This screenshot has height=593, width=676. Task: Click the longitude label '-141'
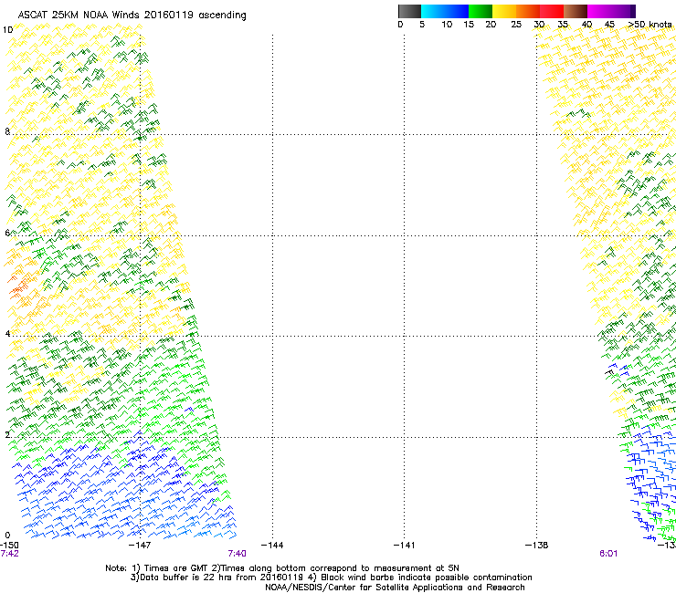click(x=404, y=546)
